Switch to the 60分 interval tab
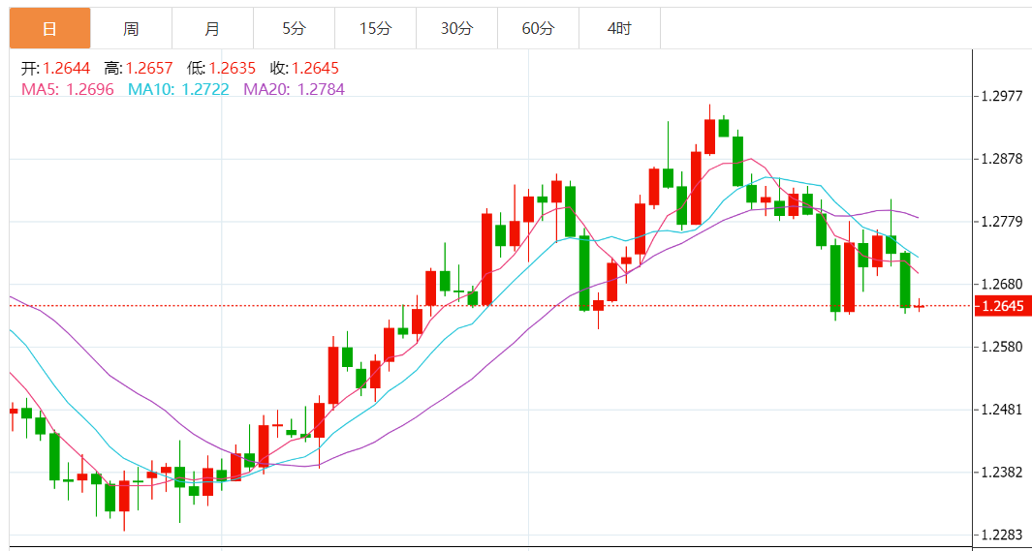This screenshot has height=551, width=1032. click(538, 28)
